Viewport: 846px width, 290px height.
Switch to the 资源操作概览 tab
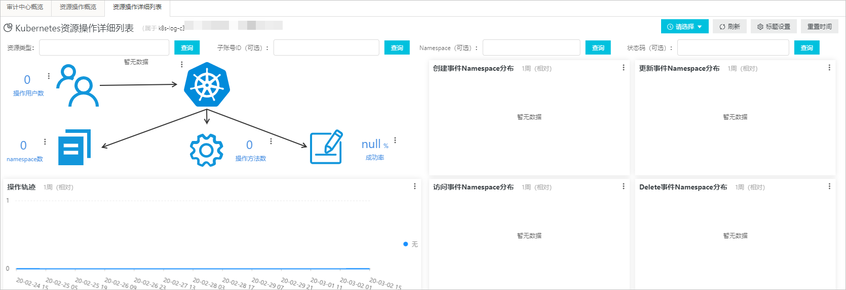click(78, 7)
